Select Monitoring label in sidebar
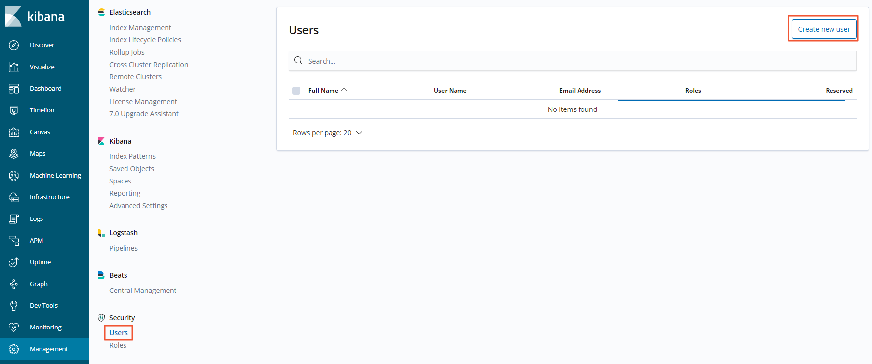 tap(45, 328)
